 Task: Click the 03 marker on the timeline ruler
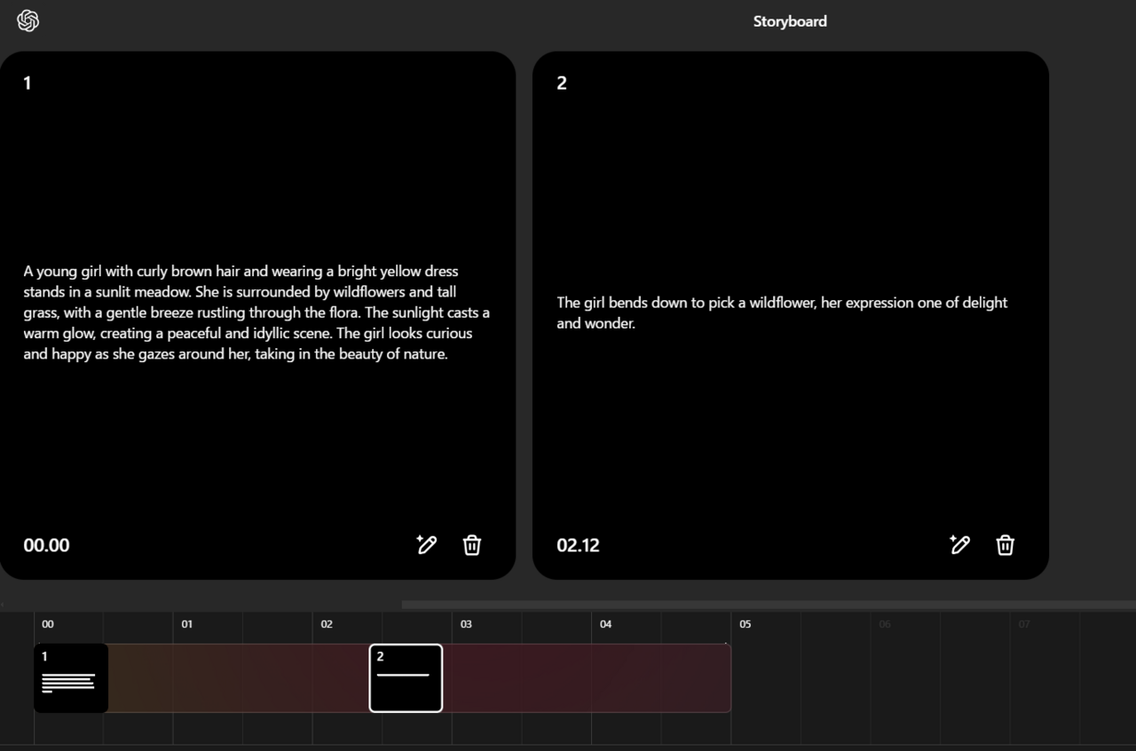(466, 624)
